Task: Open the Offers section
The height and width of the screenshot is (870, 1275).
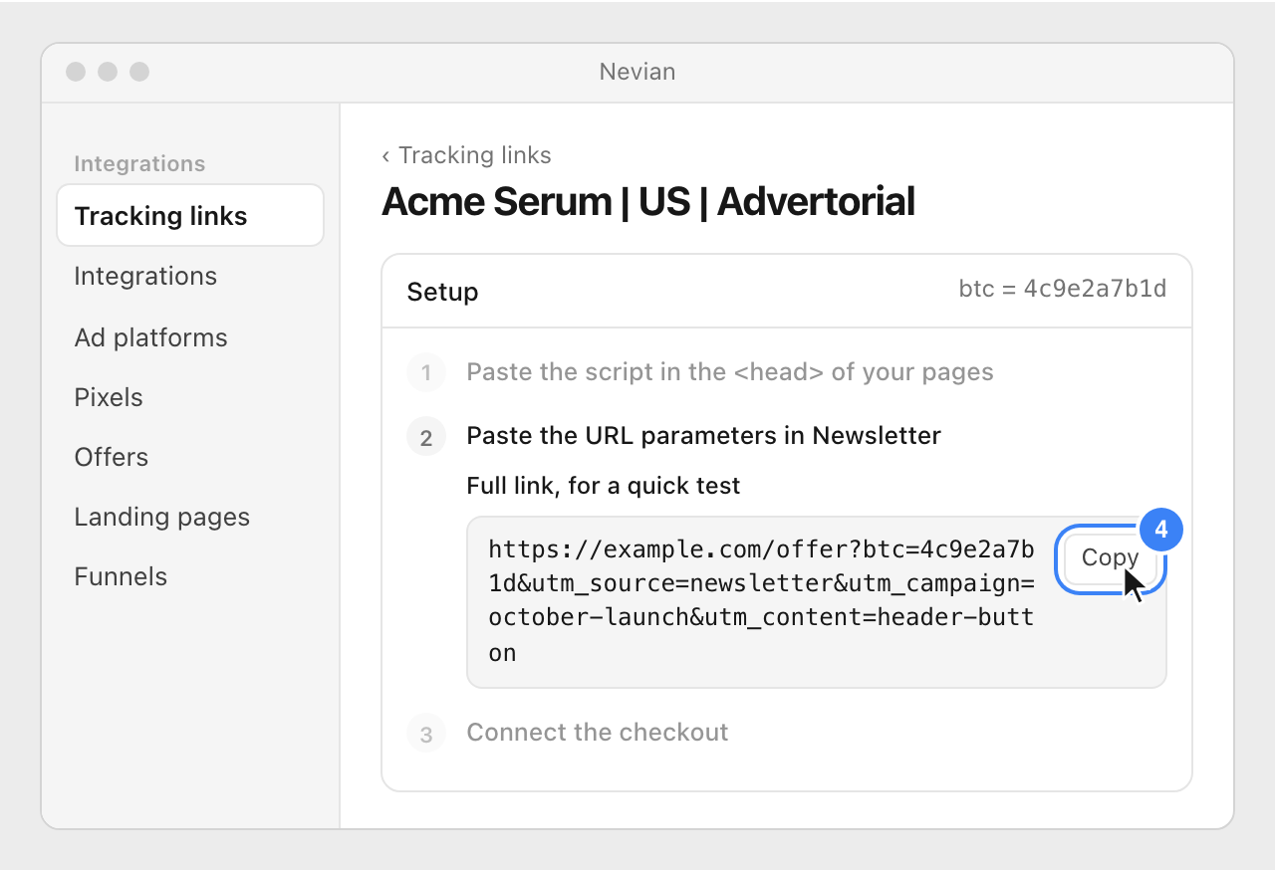Action: [x=111, y=457]
